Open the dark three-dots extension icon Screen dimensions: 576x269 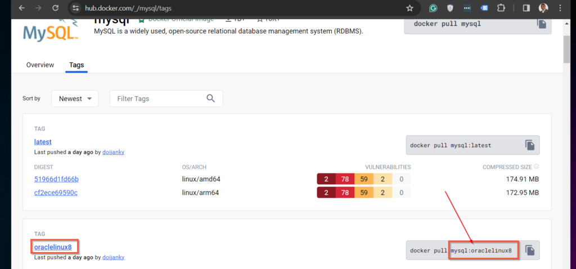pyautogui.click(x=467, y=8)
